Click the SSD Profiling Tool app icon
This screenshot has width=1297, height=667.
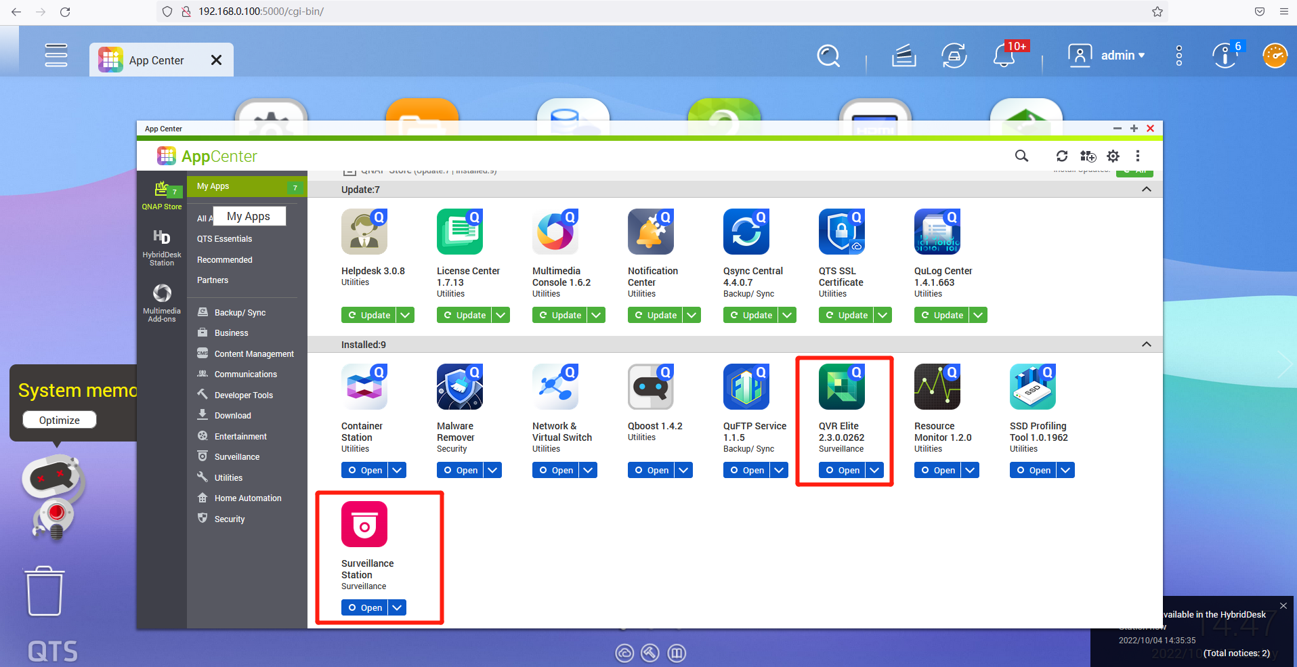click(1033, 387)
